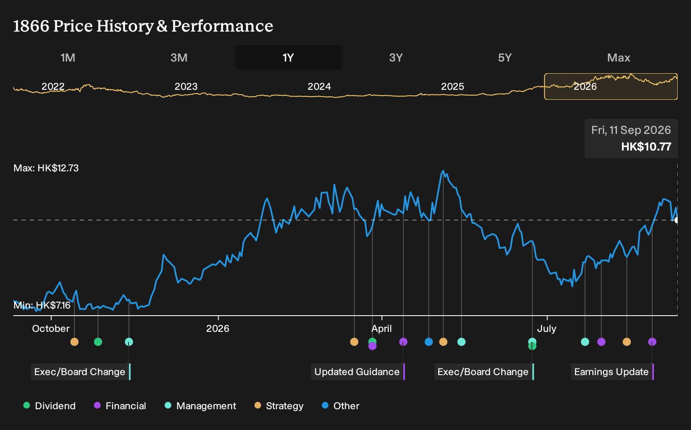Jump to 2023 in the overview timeline
This screenshot has height=430, width=691.
(186, 86)
